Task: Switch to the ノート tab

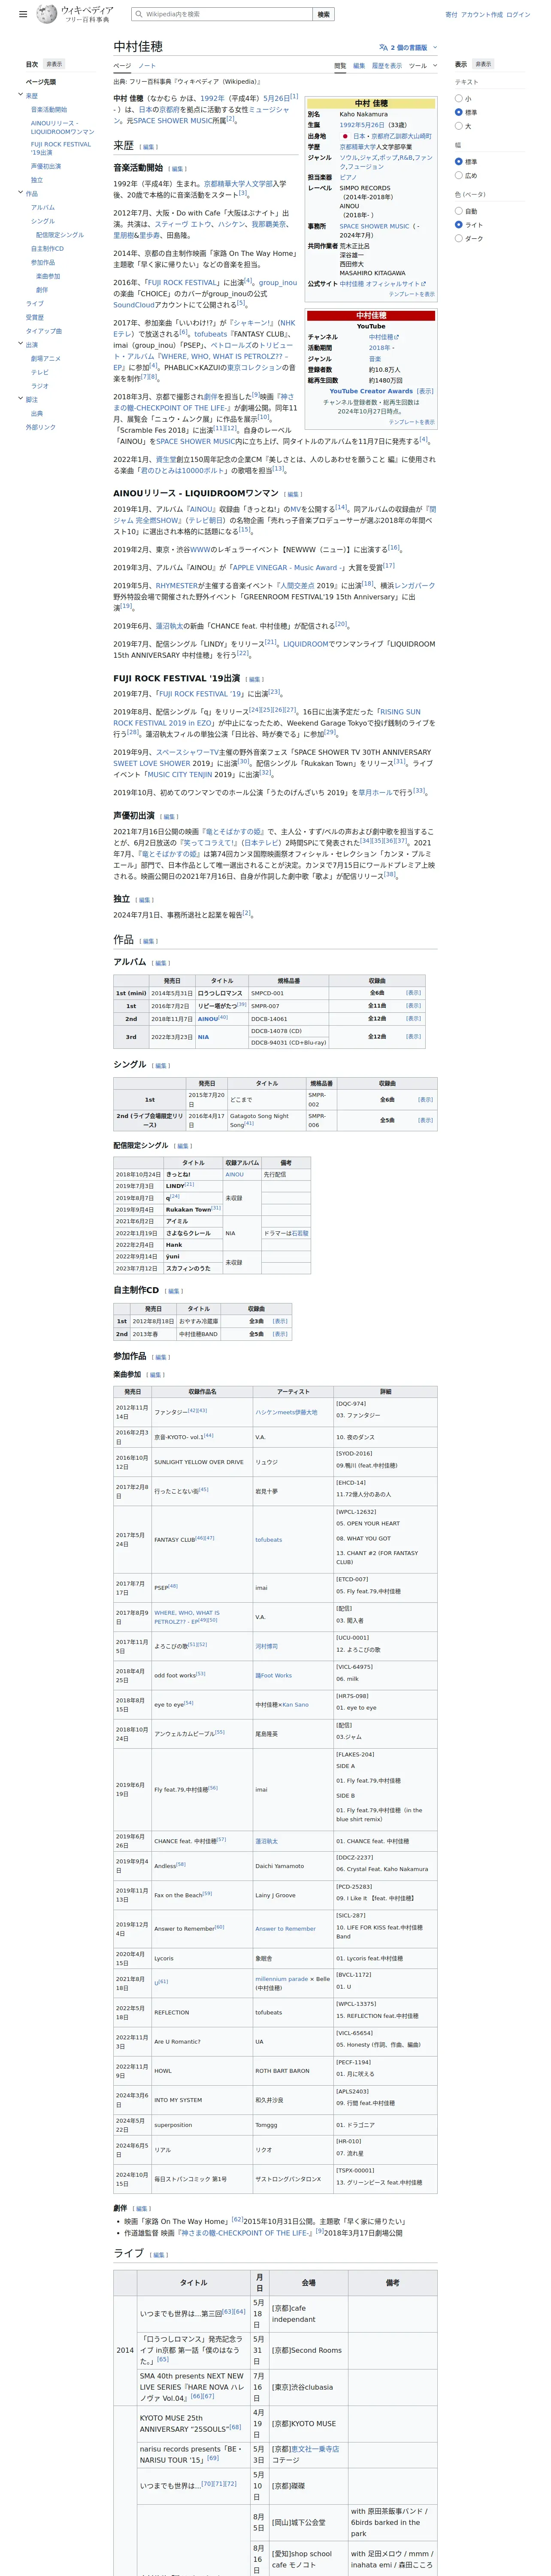Action: tap(147, 66)
